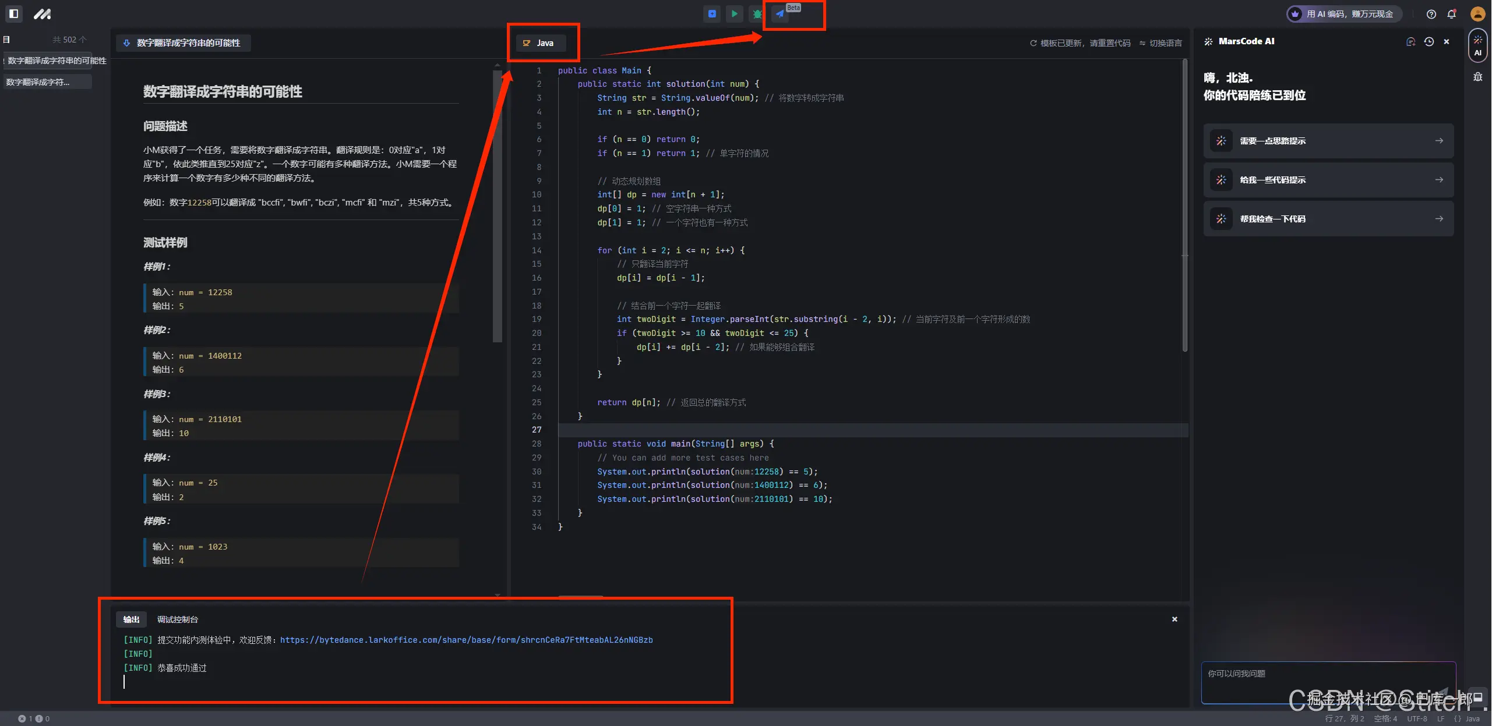
Task: Switch to the 调试控制台 tab
Action: point(177,619)
